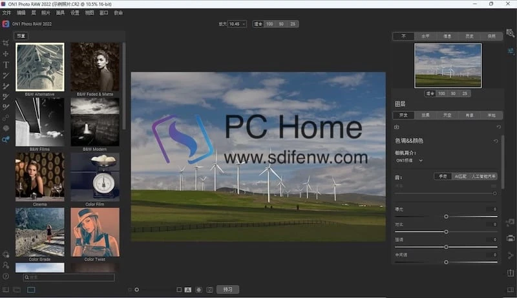Image resolution: width=517 pixels, height=298 pixels.
Task: Open the 信息 pane tab
Action: [447, 36]
